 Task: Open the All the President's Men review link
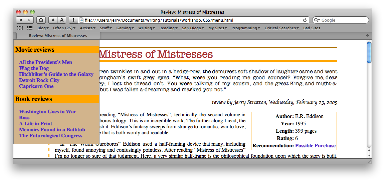[x=45, y=62]
